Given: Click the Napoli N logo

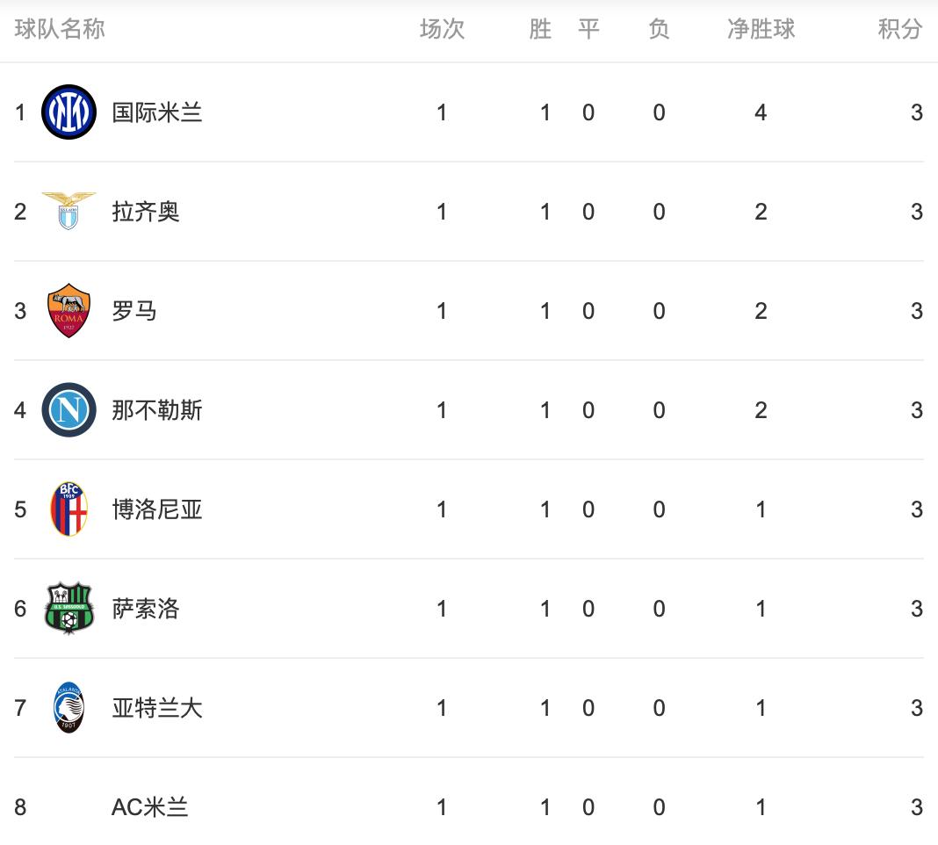Looking at the screenshot, I should pos(69,410).
